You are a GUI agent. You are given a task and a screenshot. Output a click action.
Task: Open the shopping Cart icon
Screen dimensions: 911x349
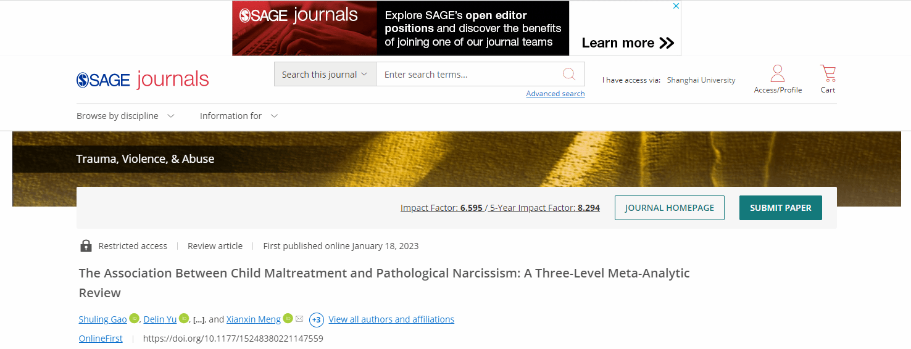click(x=828, y=74)
